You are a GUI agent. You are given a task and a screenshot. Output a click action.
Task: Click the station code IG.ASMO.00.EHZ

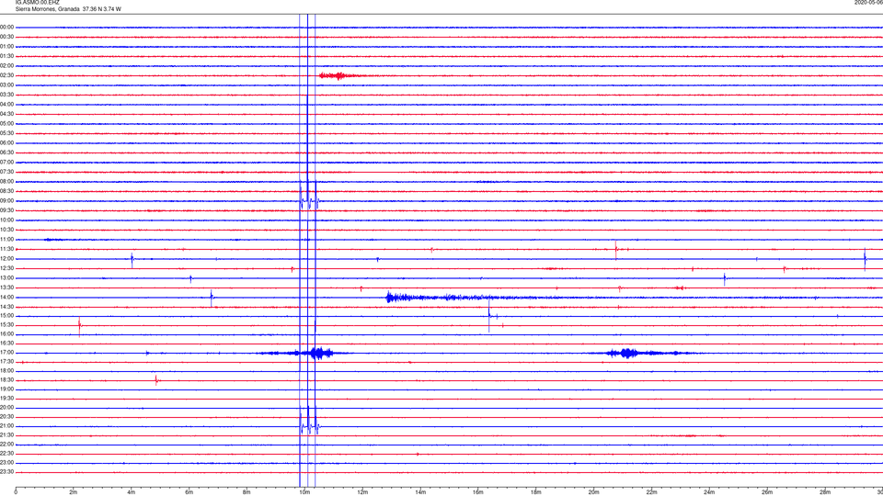coord(37,2)
